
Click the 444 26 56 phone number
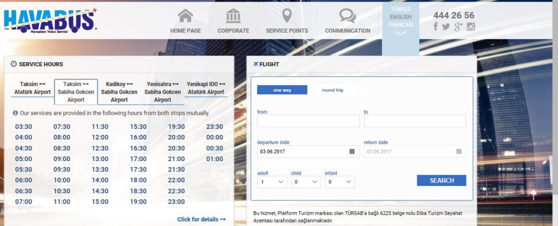click(x=454, y=15)
